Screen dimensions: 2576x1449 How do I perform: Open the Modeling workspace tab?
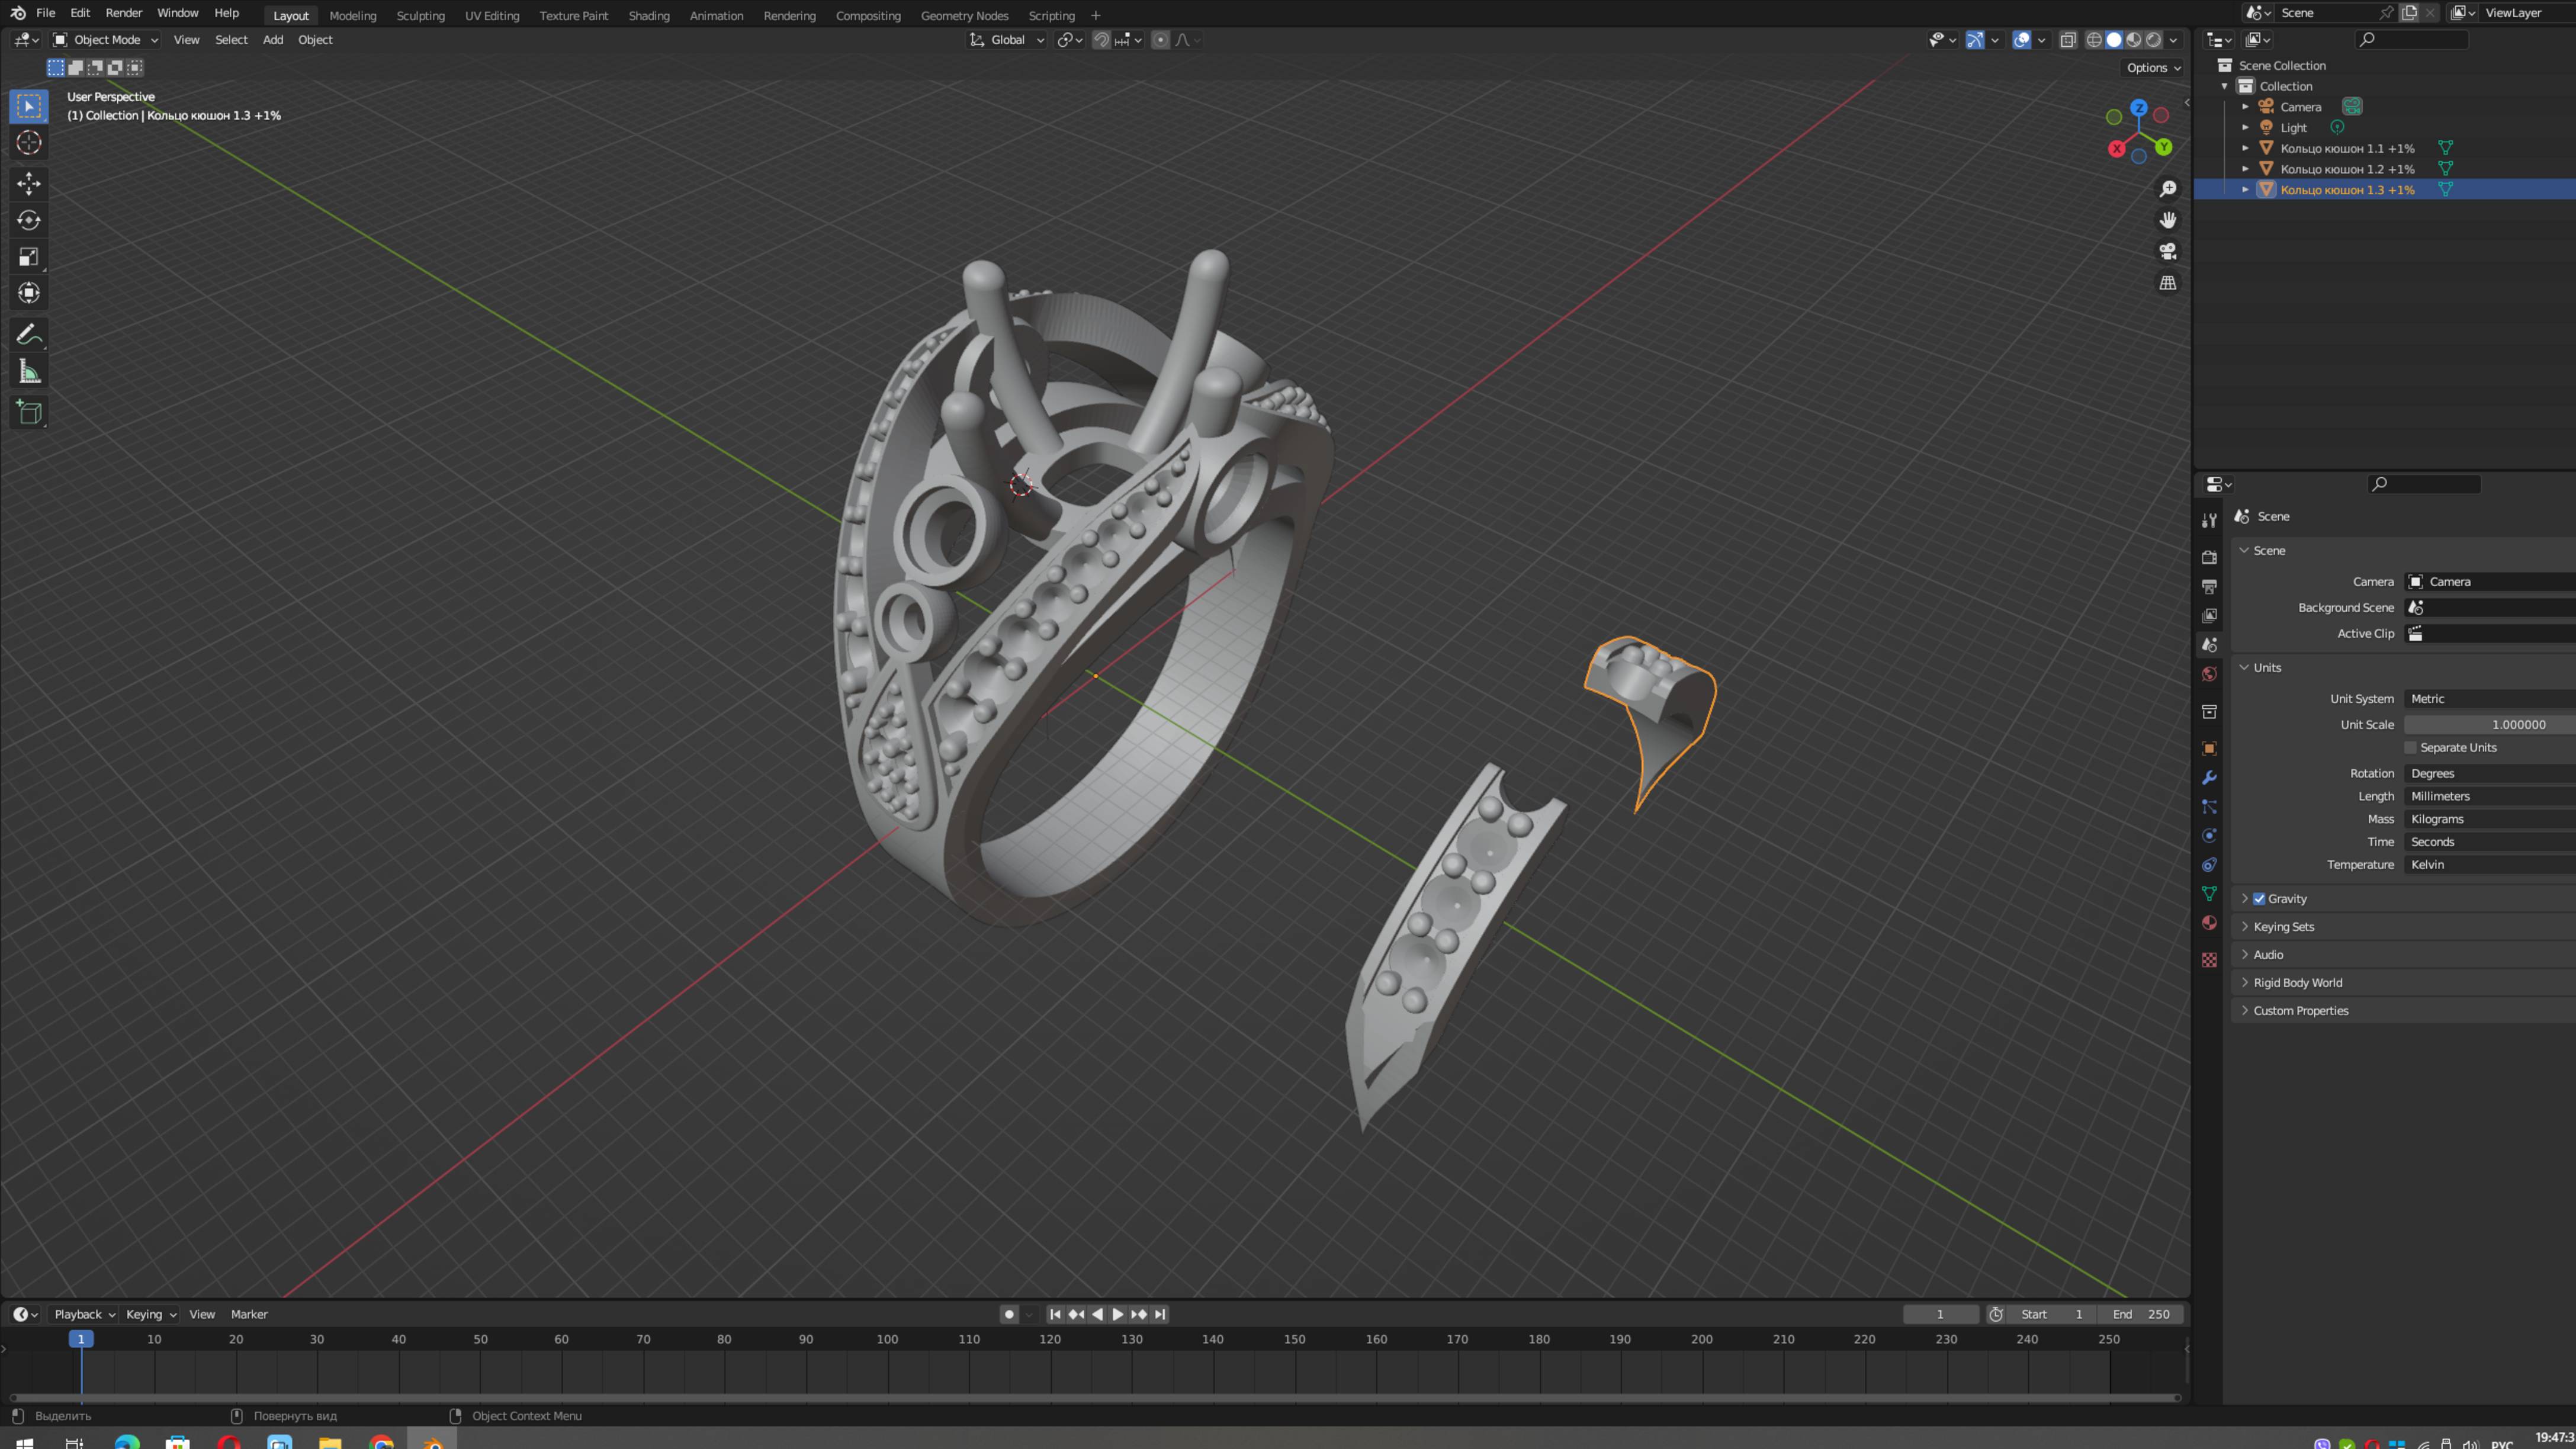coord(352,14)
